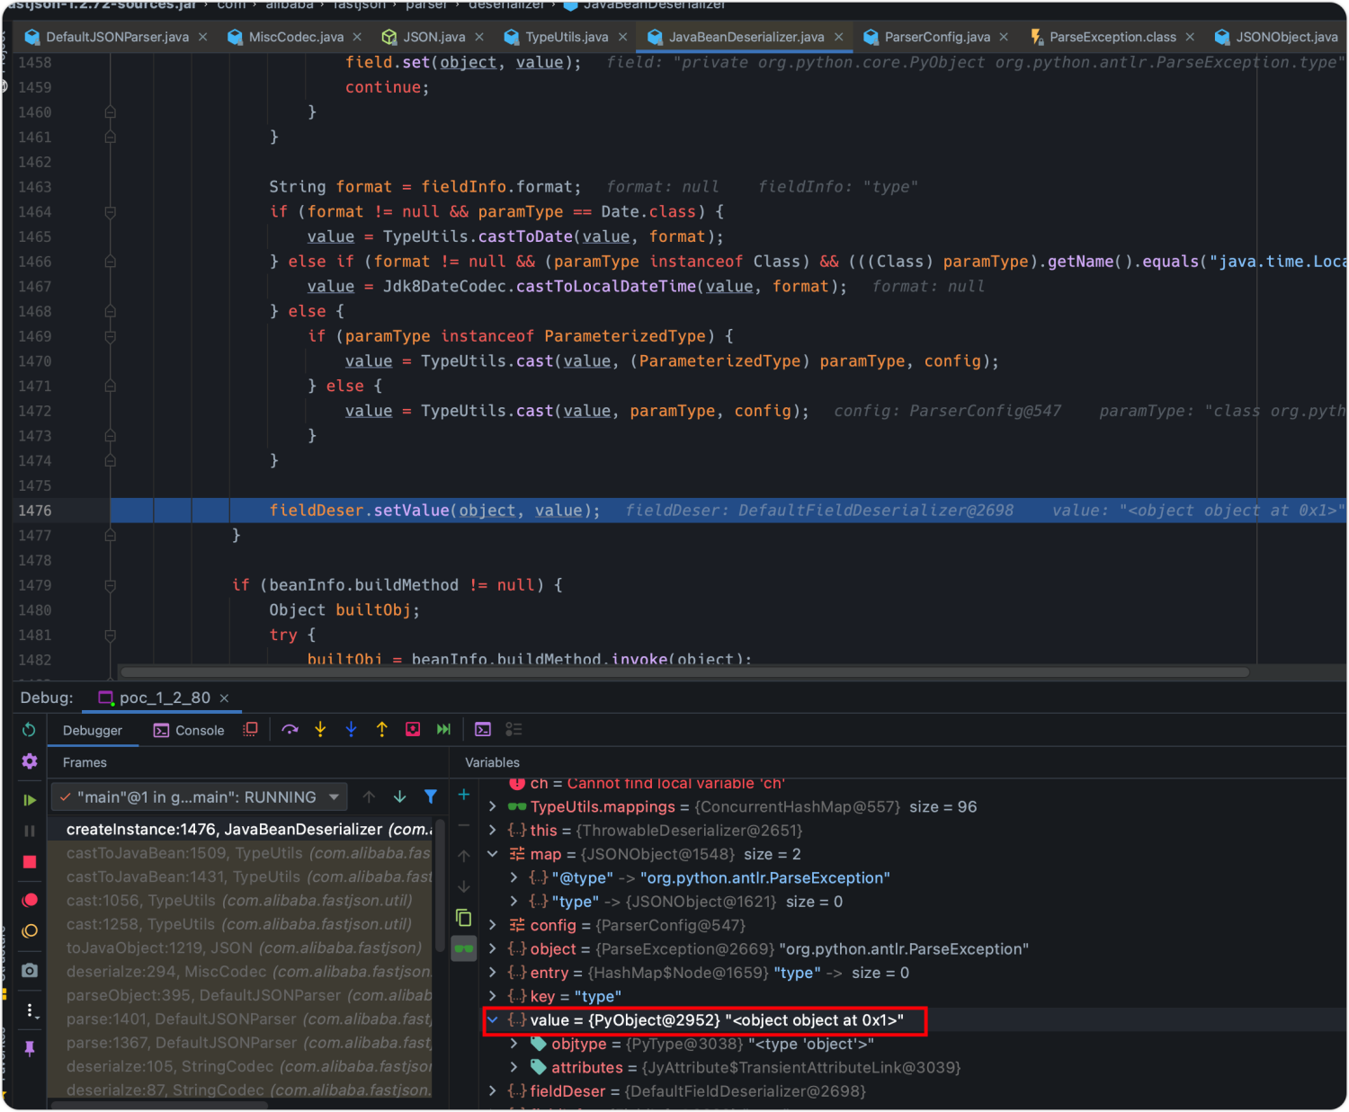Expand the "type" JSONObject@1621 map entry

514,902
